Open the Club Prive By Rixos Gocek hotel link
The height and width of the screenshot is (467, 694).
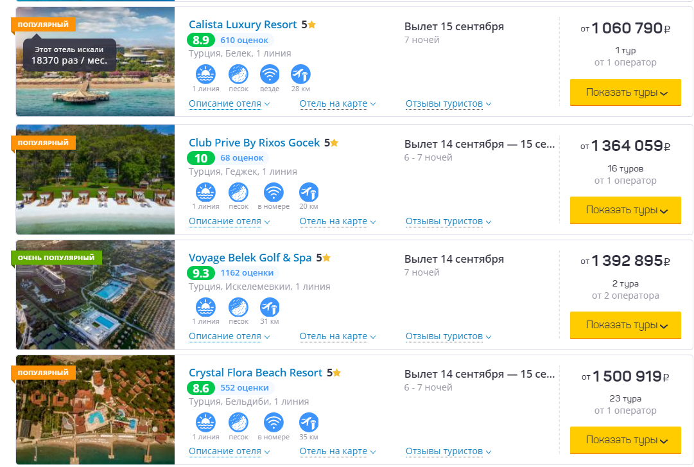[x=254, y=143]
